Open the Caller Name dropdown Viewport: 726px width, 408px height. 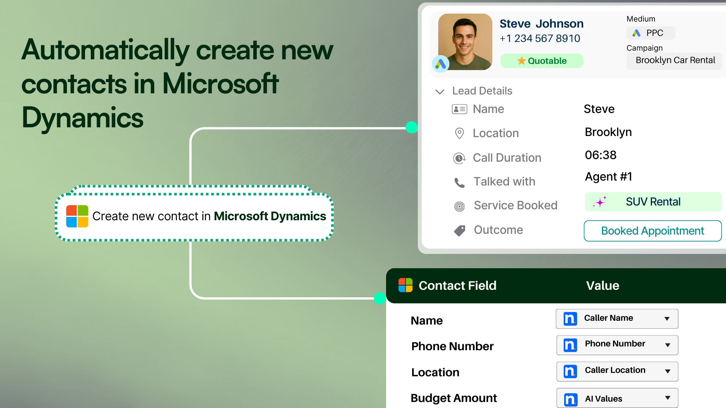667,318
